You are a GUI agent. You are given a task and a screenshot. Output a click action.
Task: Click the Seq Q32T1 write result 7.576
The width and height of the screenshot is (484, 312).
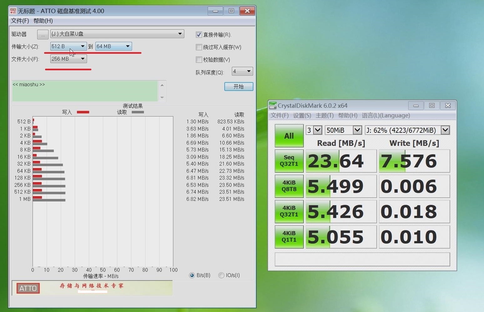[414, 161]
